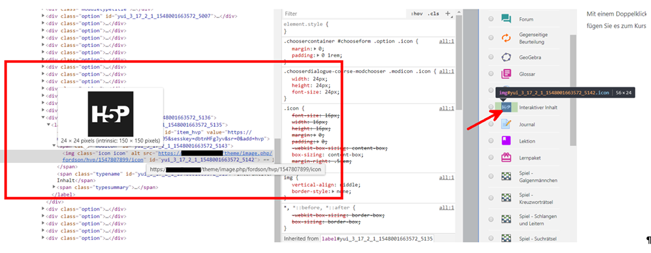Viewport: 651px width, 253px height.
Task: Click the Spiel - Galgenmännchen icon
Action: click(x=506, y=177)
